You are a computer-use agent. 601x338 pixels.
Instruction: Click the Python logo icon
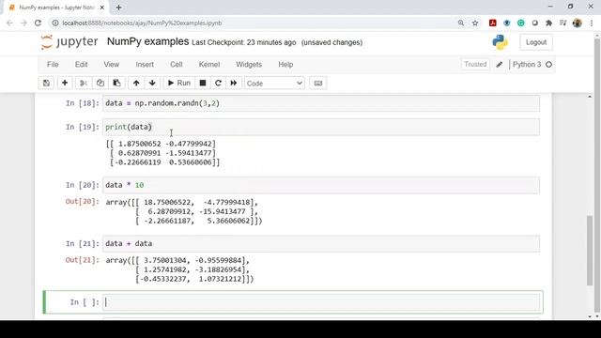[x=501, y=42]
